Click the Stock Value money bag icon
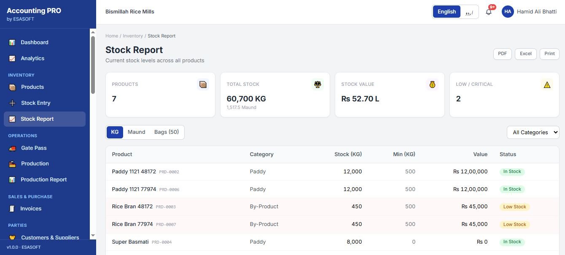The image size is (565, 255). (432, 85)
